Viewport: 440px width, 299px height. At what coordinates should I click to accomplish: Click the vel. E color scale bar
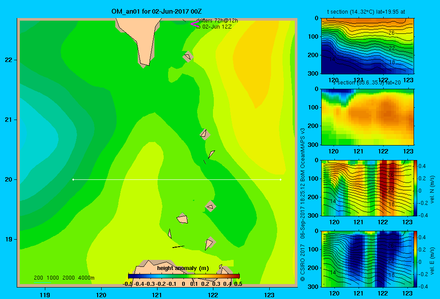coord(416,259)
